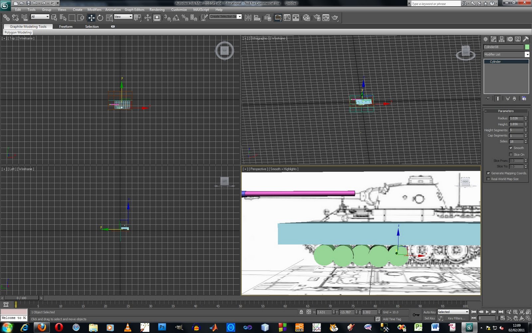532x333 pixels.
Task: Select the Move tool
Action: coord(91,18)
